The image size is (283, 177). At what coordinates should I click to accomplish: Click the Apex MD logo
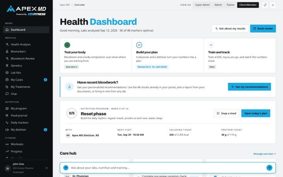tap(26, 11)
